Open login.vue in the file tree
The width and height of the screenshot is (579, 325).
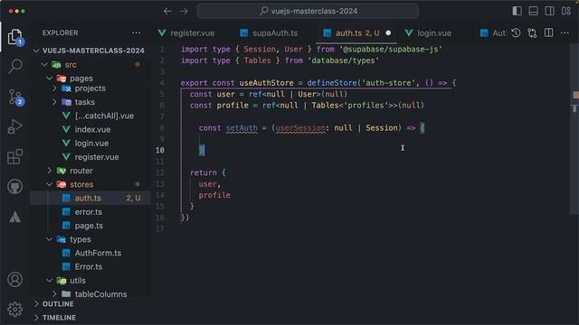(90, 143)
